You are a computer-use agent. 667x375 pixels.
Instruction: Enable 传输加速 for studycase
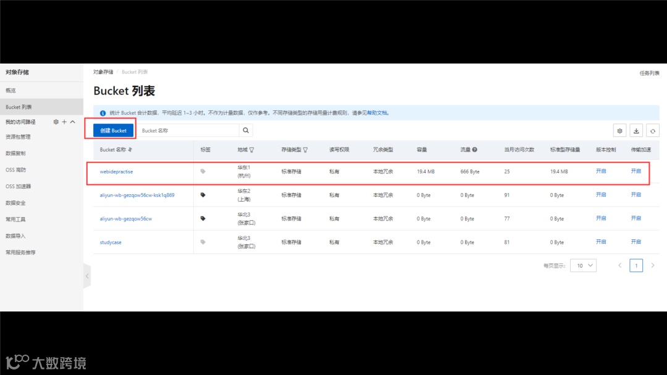point(636,242)
